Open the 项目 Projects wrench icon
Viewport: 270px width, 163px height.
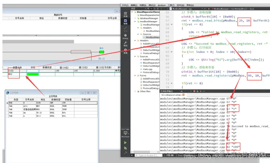pyautogui.click(x=125, y=44)
